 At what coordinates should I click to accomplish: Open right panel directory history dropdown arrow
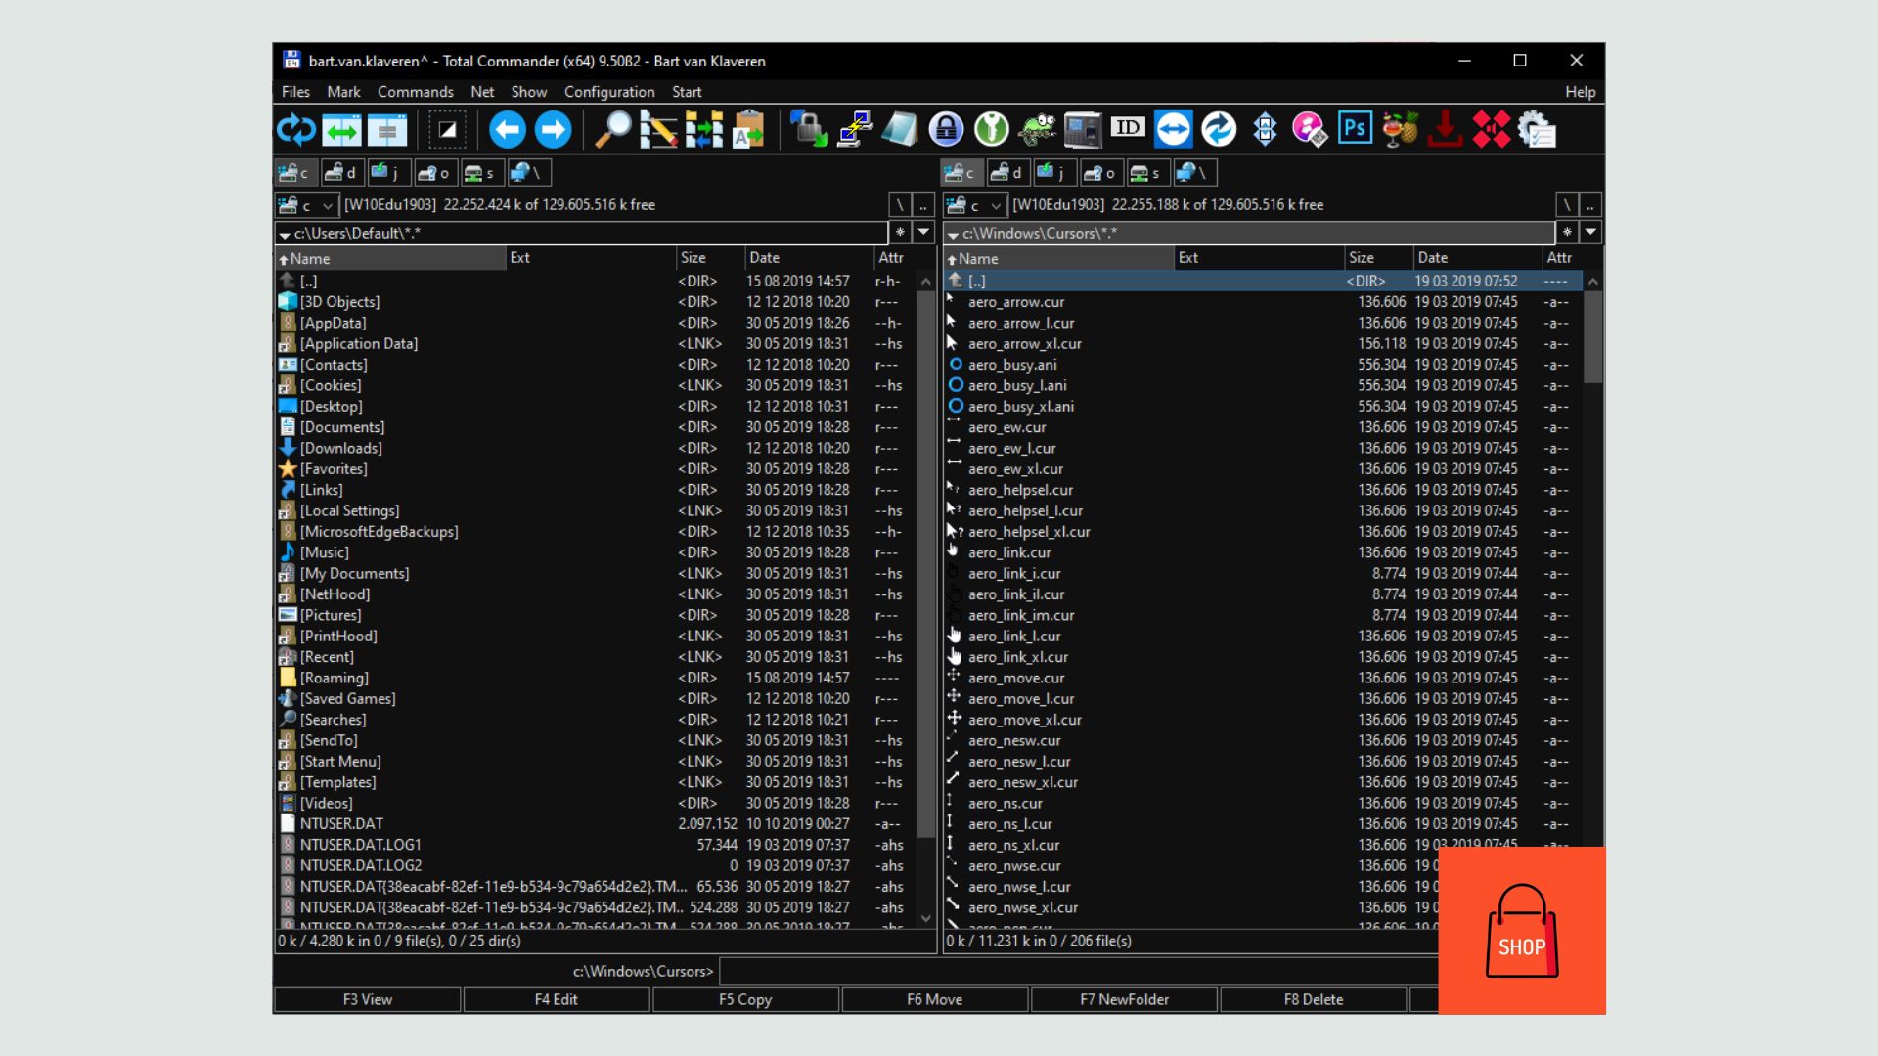[x=1590, y=232]
